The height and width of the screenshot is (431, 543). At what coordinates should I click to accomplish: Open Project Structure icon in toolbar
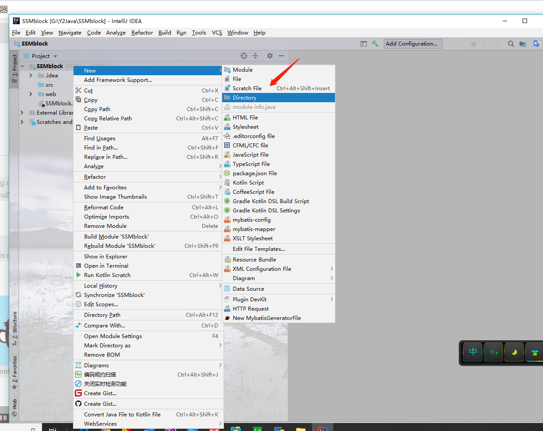point(523,43)
